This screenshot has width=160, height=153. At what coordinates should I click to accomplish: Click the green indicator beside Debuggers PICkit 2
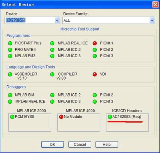pos(95,95)
